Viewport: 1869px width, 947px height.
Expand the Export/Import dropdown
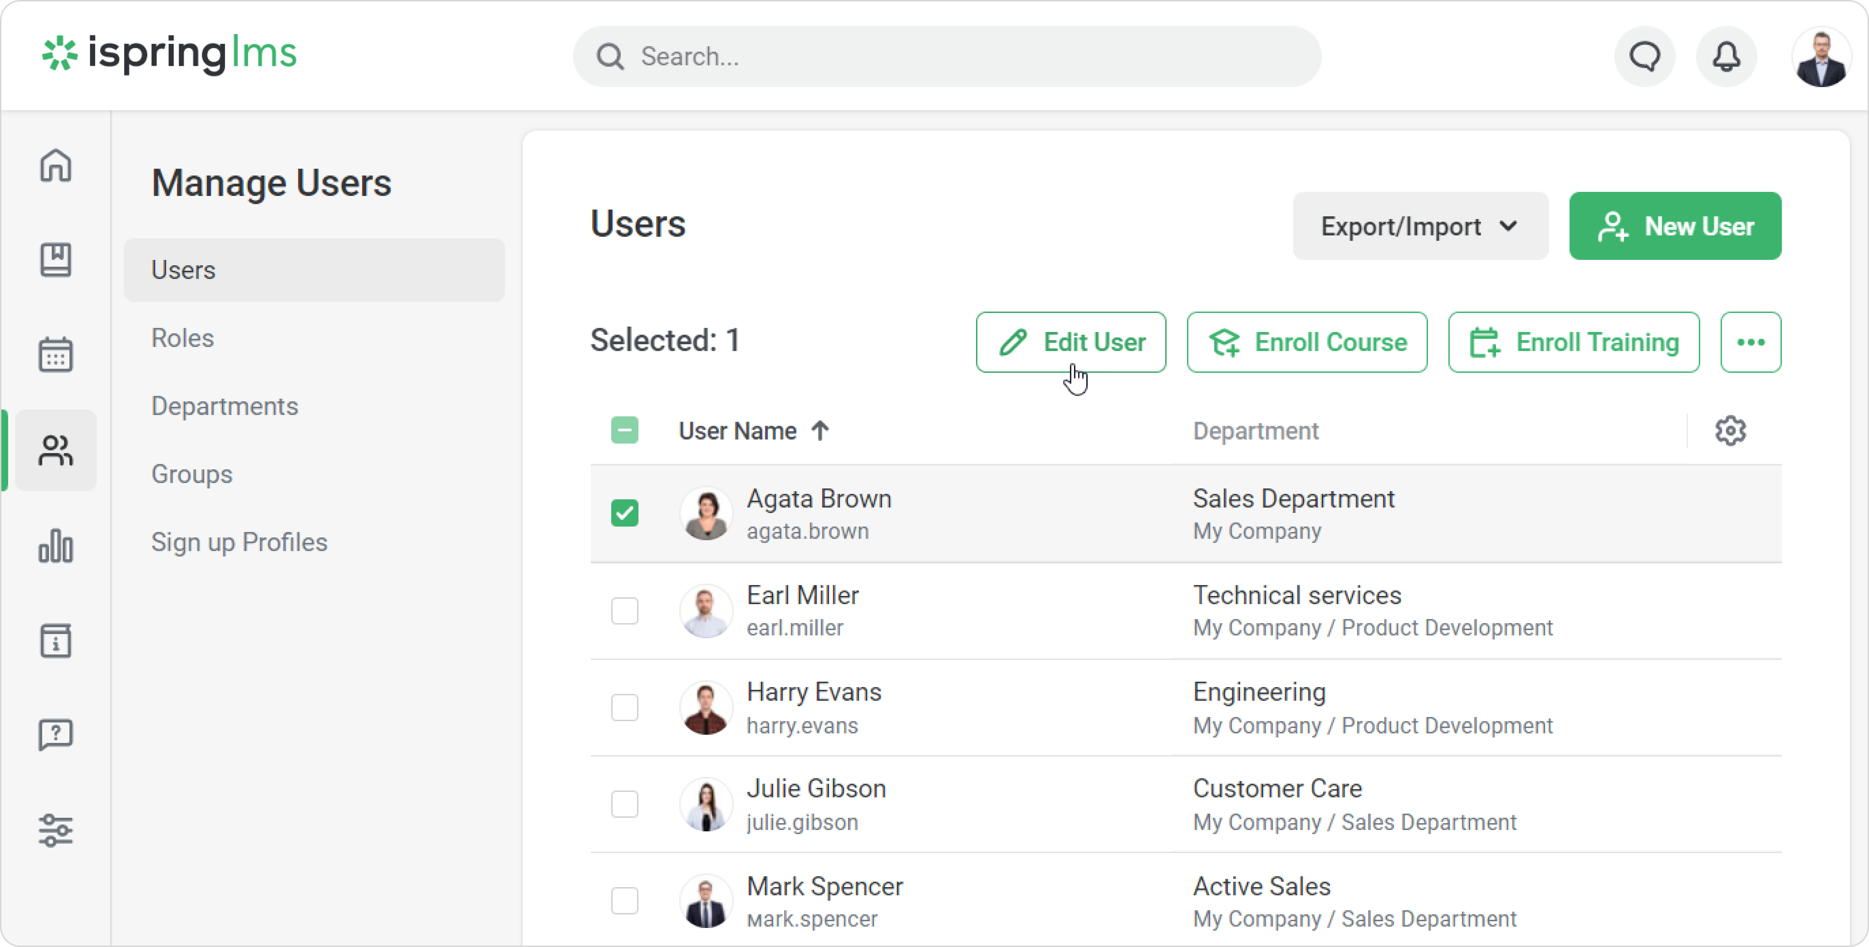click(1420, 226)
